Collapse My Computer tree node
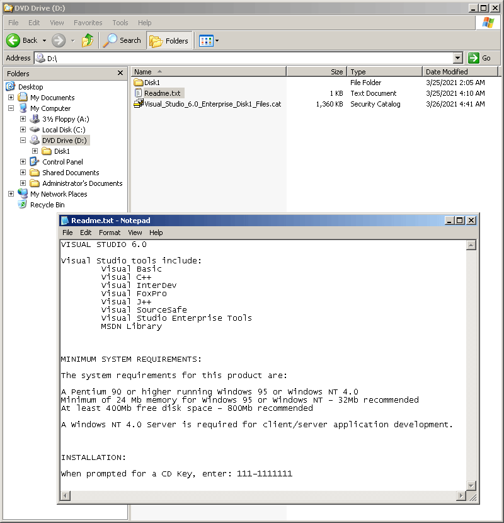 (11, 108)
